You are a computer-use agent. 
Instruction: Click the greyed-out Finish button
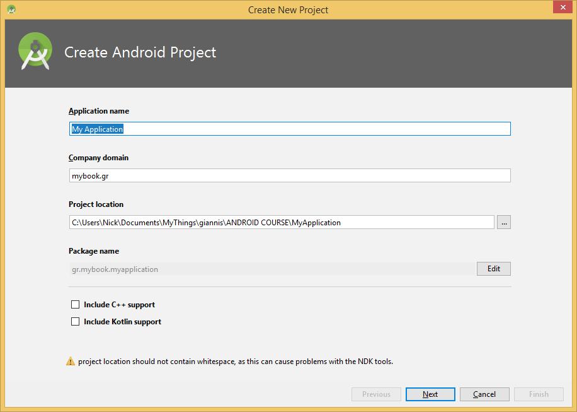[539, 394]
